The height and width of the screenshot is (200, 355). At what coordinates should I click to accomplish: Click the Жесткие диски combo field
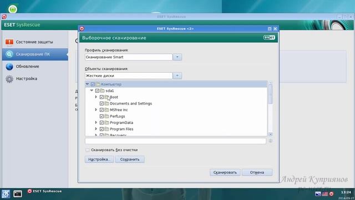click(129, 76)
